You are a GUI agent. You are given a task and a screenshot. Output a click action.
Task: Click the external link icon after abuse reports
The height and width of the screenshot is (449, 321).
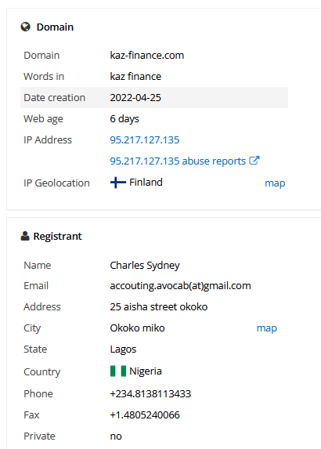(254, 161)
